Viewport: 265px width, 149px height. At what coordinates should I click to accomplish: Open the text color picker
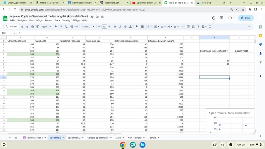tap(130, 26)
